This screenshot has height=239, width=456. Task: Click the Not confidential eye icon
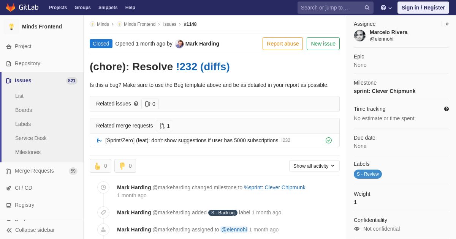357,229
